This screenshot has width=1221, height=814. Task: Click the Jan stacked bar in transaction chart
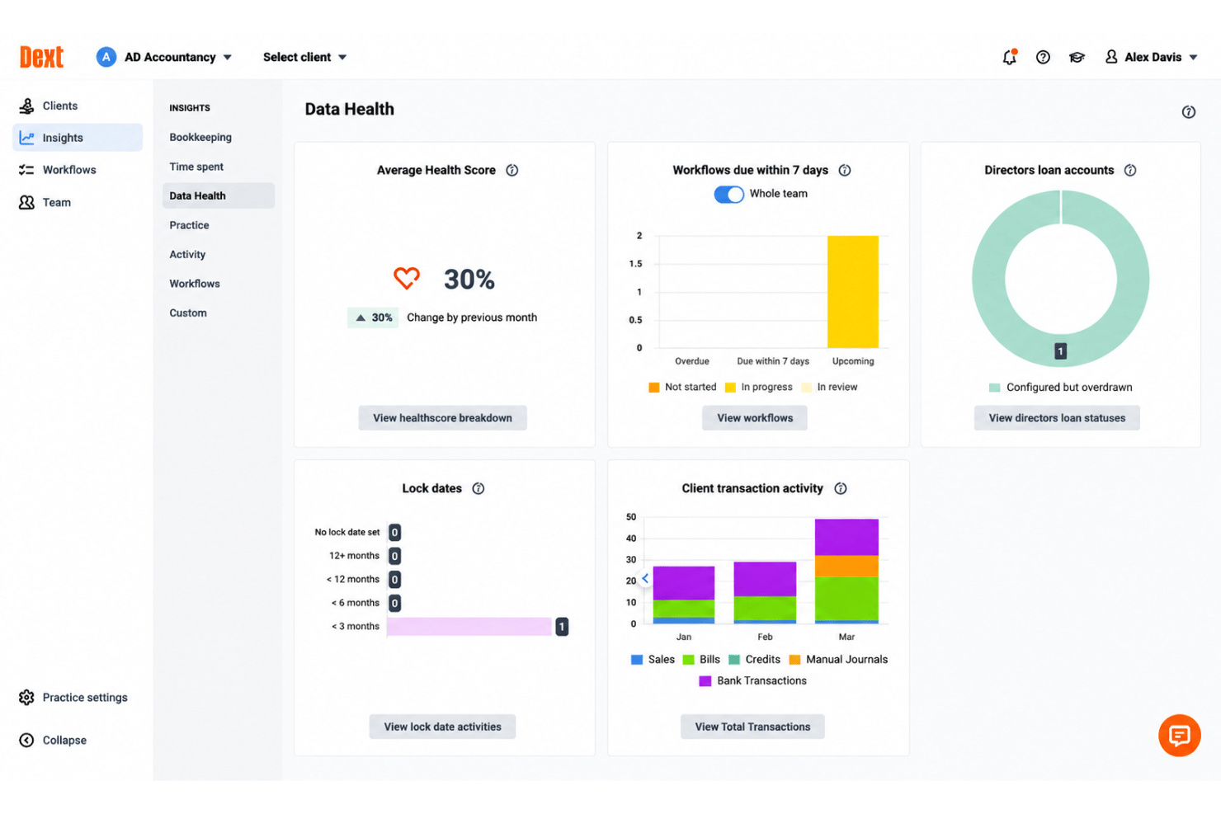[x=683, y=595]
